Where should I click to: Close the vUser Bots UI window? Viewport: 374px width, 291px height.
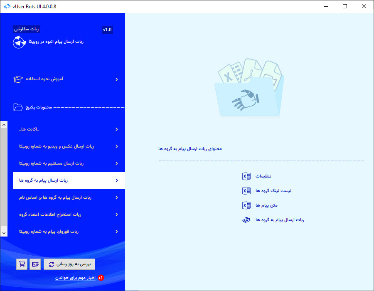(364, 6)
